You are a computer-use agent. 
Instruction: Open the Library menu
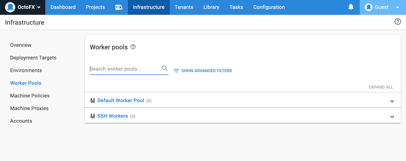point(211,7)
